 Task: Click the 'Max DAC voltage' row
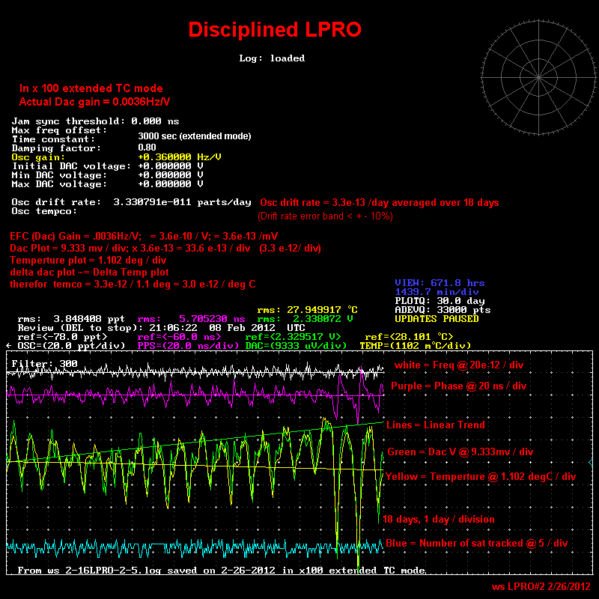[x=107, y=184]
